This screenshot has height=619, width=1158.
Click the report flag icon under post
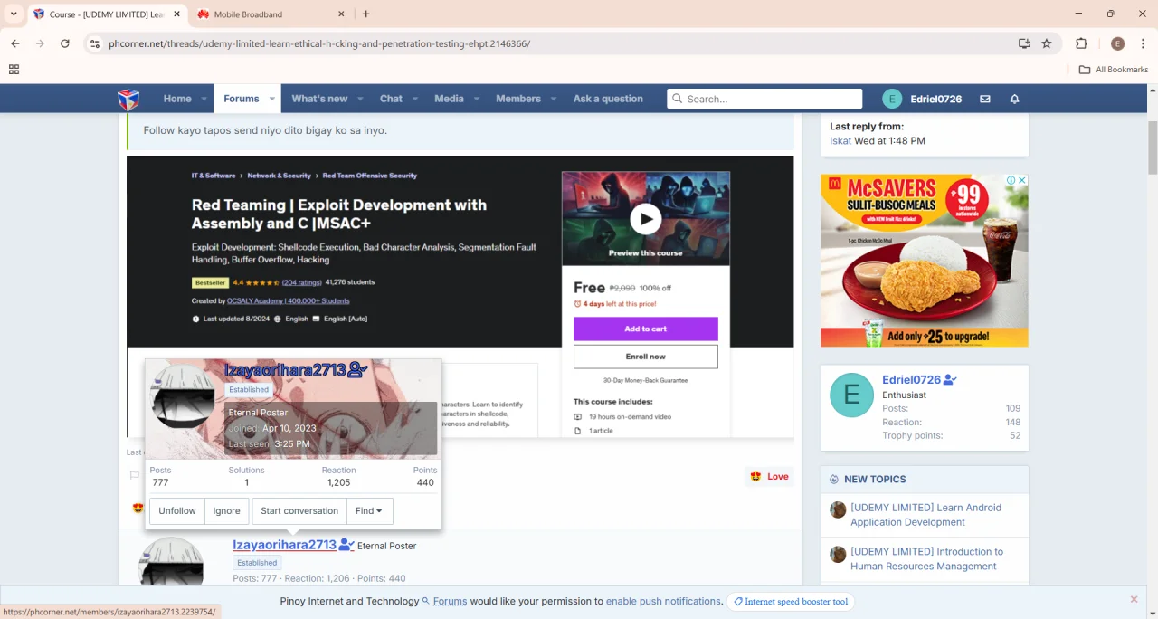click(x=134, y=475)
